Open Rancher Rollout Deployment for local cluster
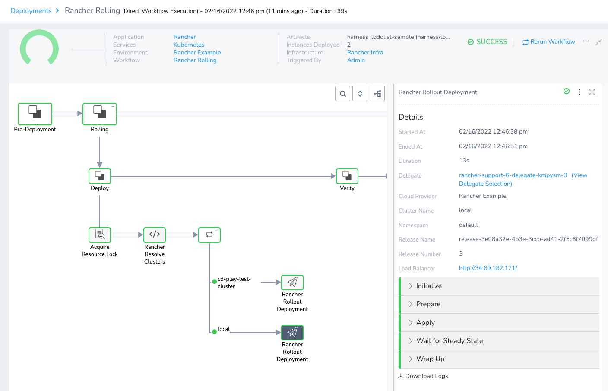 pos(292,333)
